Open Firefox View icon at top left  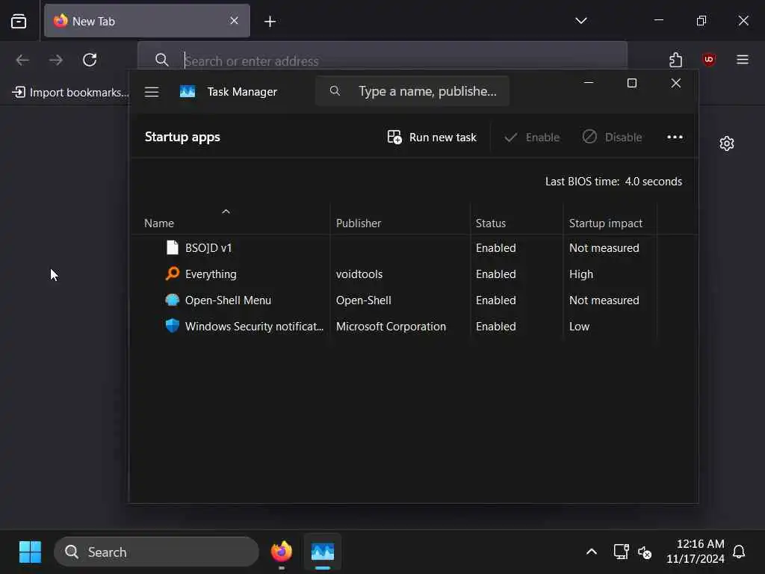click(x=19, y=21)
